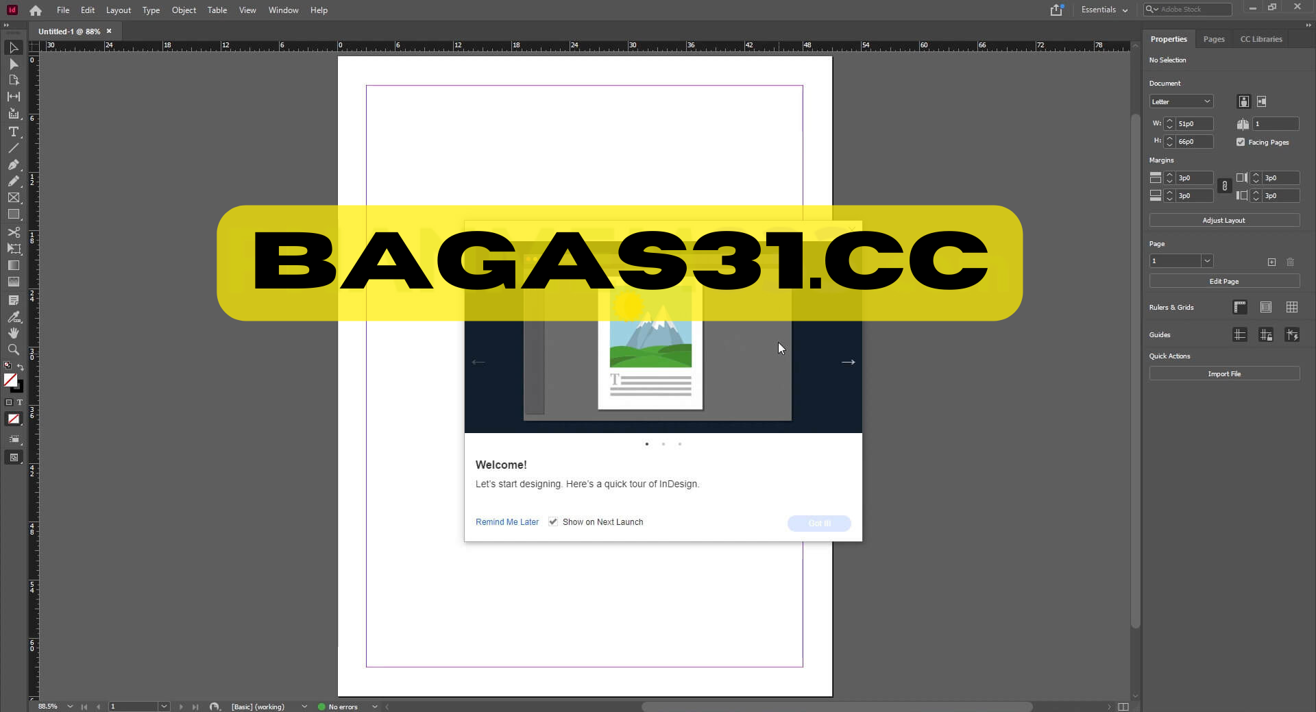This screenshot has height=712, width=1316.
Task: Set portrait page orientation
Action: 1243,101
